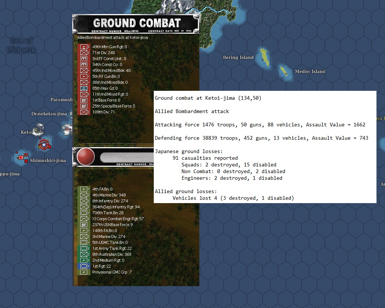Click the 3rd Marine Div: 274 entry
The width and height of the screenshot is (385, 308).
109,236
